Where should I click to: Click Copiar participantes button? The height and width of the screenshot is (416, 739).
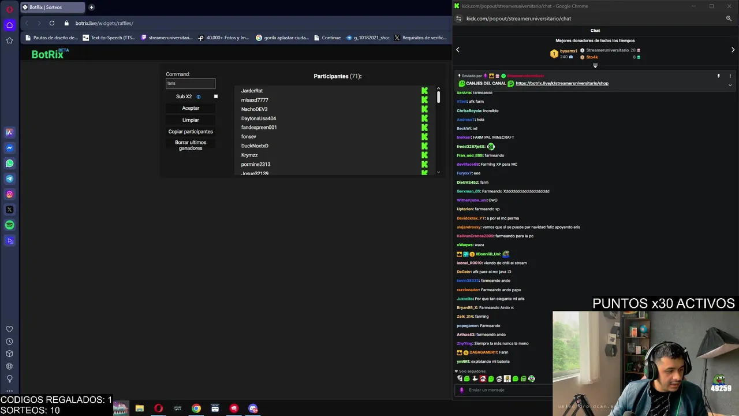pos(191,132)
